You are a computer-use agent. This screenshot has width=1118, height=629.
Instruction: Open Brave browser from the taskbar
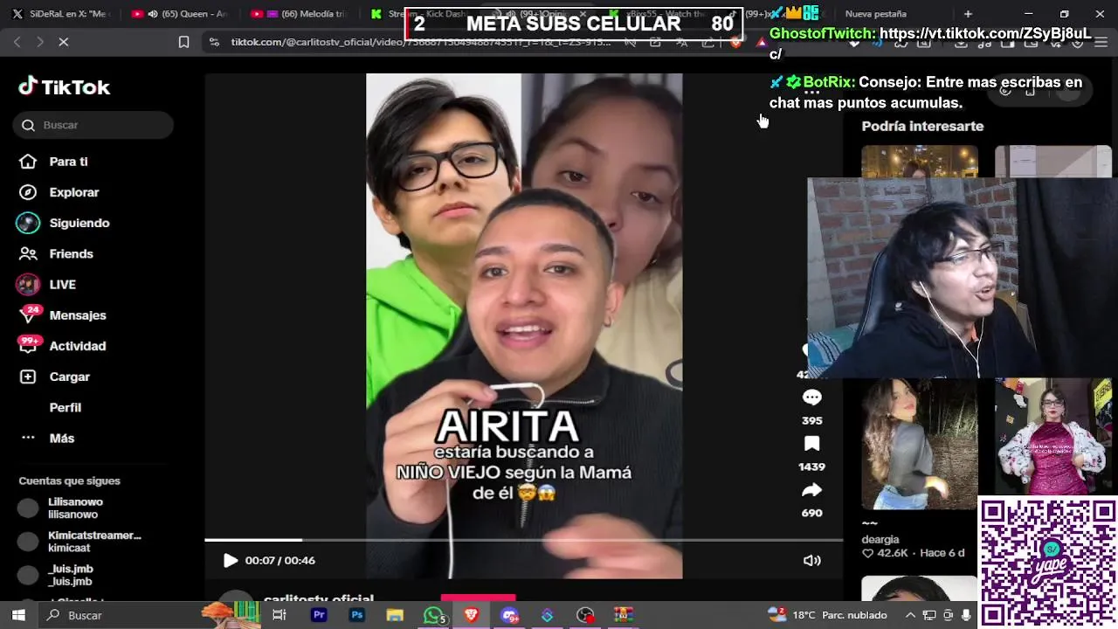point(472,615)
